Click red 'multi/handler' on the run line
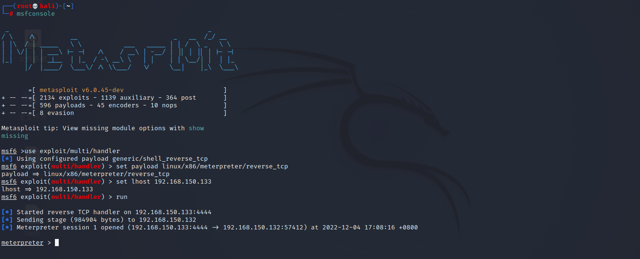640x259 pixels. coord(76,197)
